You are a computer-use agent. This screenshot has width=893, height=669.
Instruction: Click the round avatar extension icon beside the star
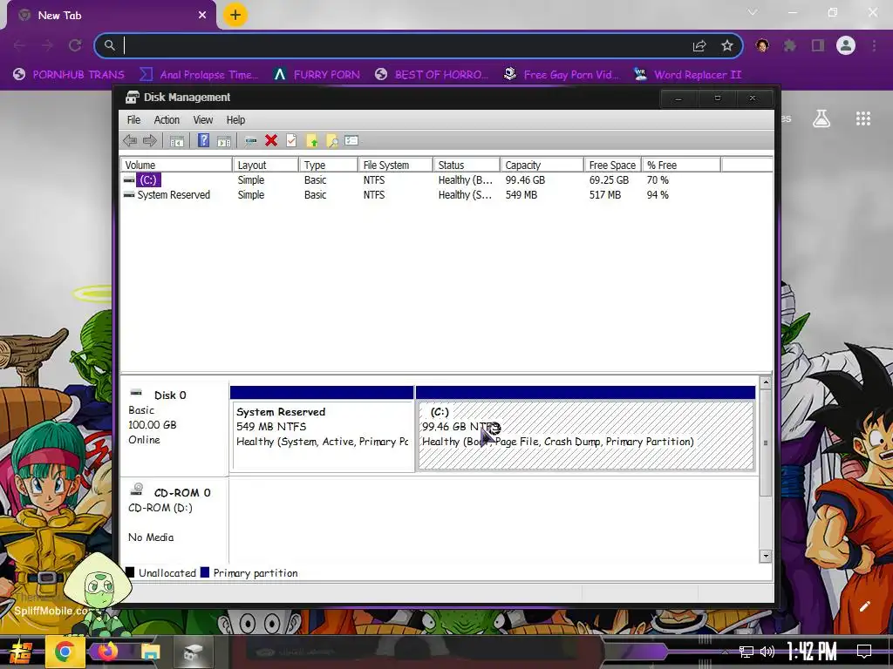[x=762, y=45]
